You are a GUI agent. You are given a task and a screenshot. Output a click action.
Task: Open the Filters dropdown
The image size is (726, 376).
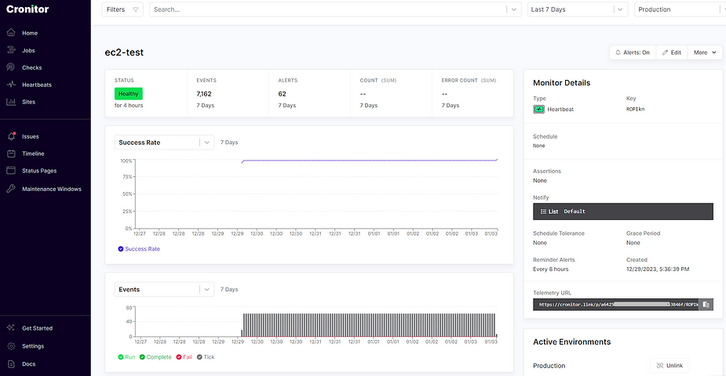pos(122,9)
